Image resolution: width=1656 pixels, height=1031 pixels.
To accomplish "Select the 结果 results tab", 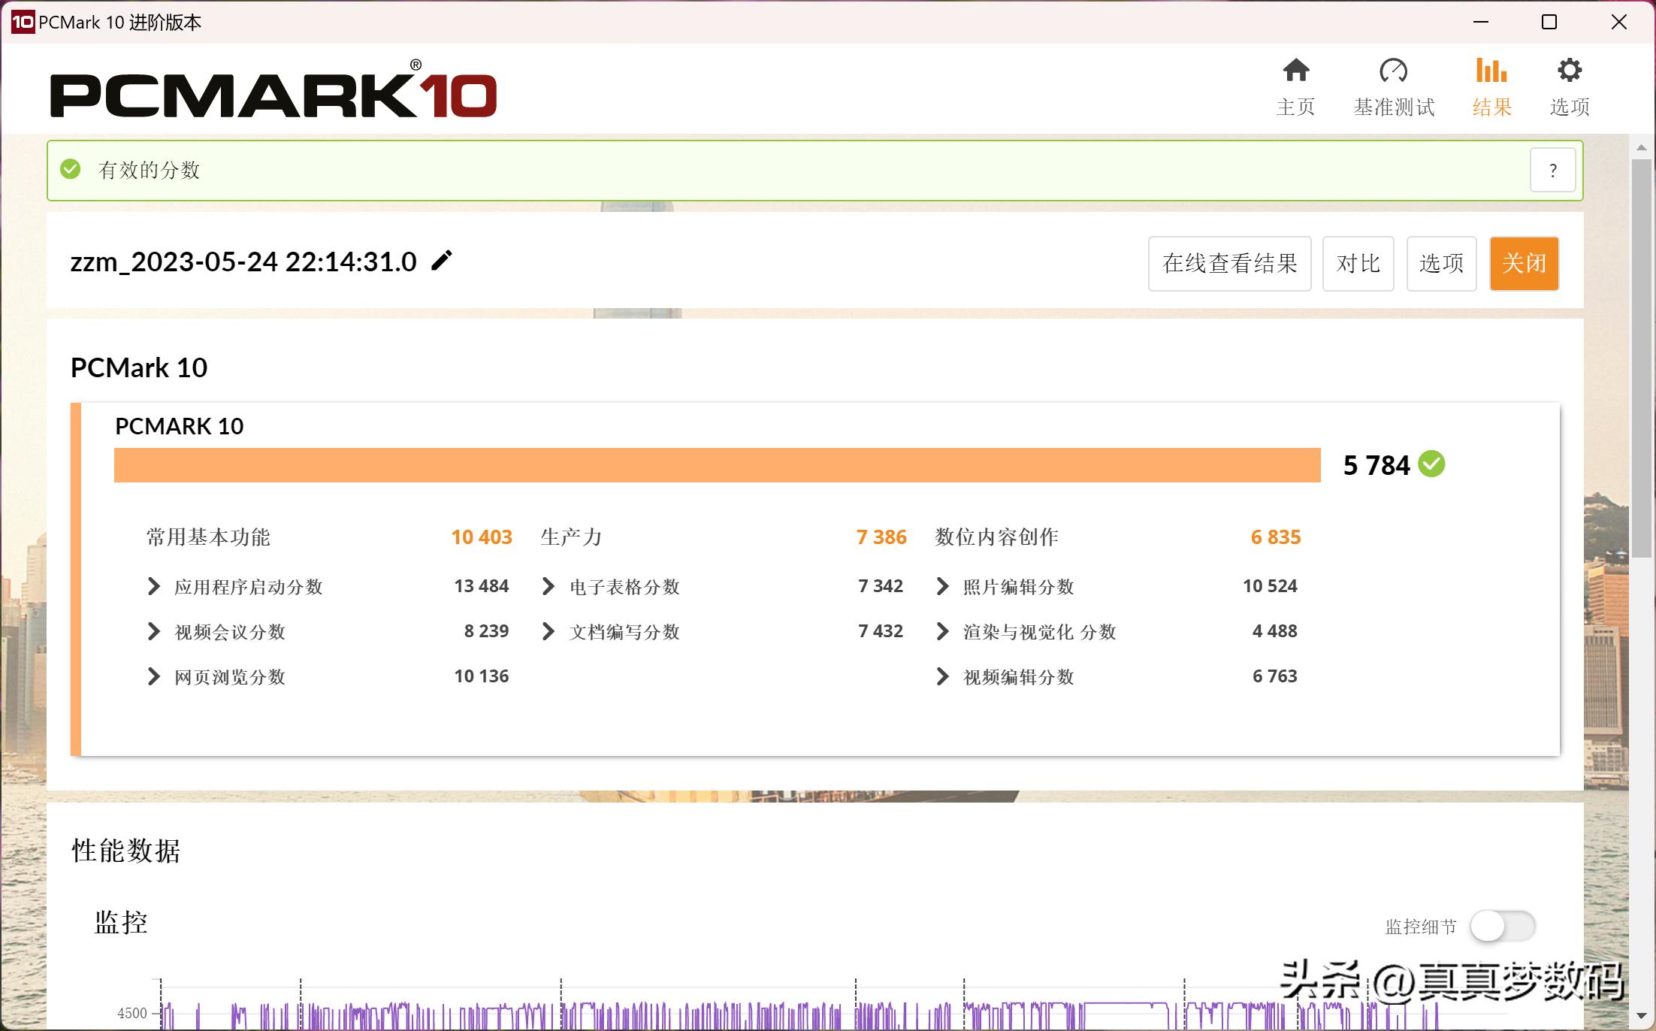I will 1491,87.
